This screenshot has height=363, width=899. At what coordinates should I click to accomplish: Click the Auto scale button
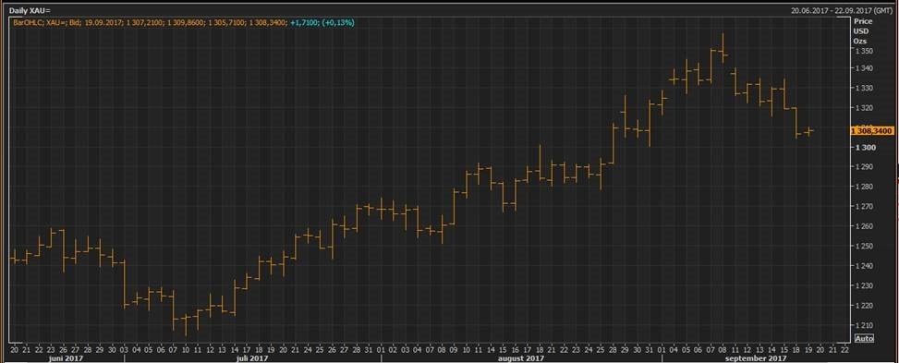(x=864, y=338)
